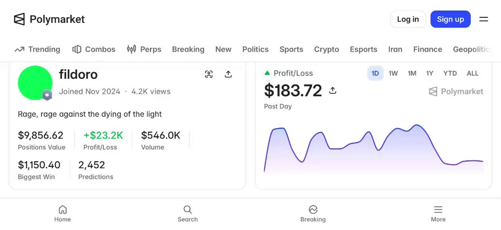This screenshot has width=501, height=230.
Task: Select the 1Y chart range
Action: pyautogui.click(x=430, y=73)
